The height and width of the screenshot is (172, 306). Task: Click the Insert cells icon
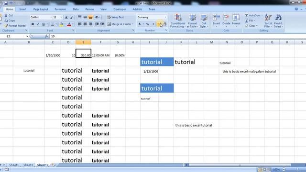click(216, 18)
